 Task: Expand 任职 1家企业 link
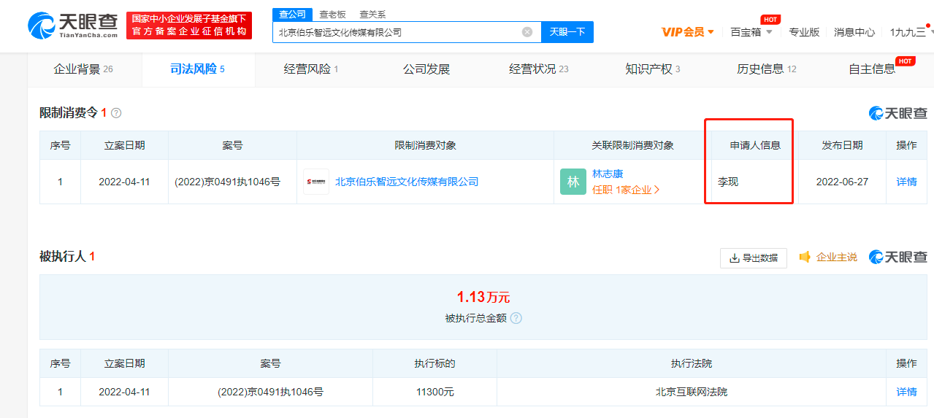626,190
